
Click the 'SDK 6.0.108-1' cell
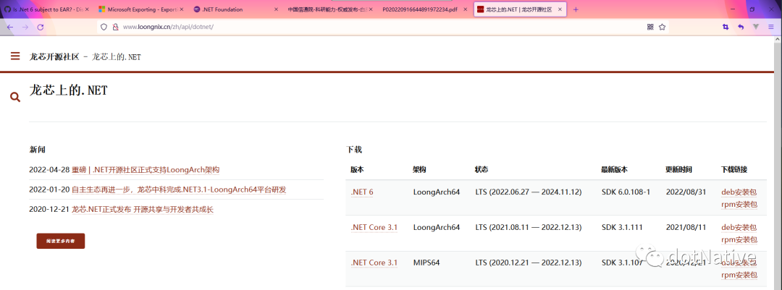coord(626,192)
